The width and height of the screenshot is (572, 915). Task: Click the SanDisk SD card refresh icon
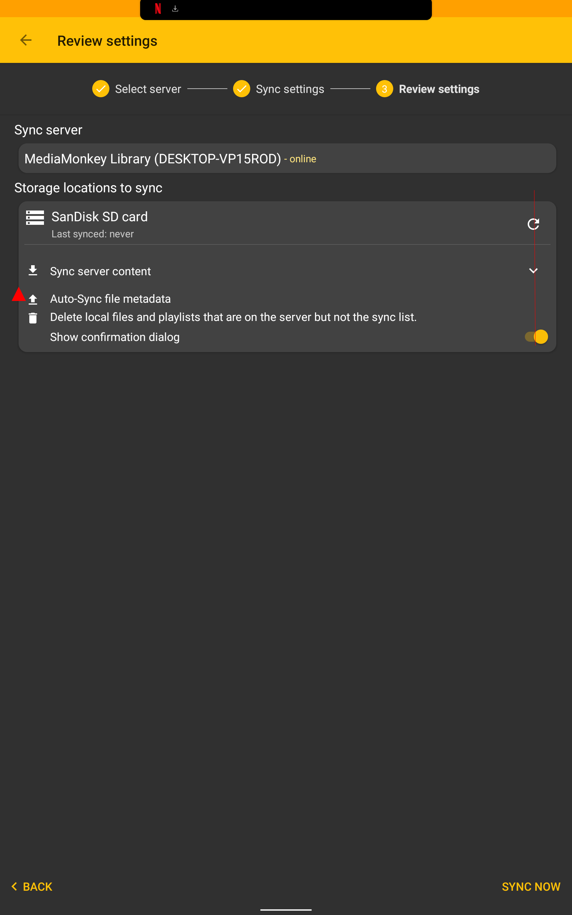coord(533,224)
